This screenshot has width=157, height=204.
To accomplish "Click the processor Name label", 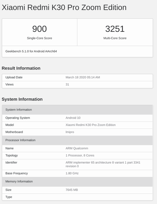I will [9, 148].
